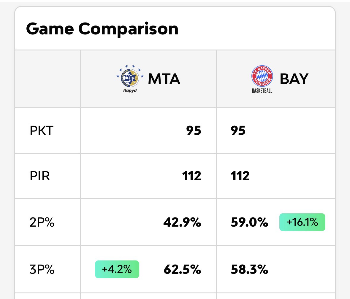Click MTA's PIR value 112
The width and height of the screenshot is (350, 299).
pyautogui.click(x=191, y=176)
